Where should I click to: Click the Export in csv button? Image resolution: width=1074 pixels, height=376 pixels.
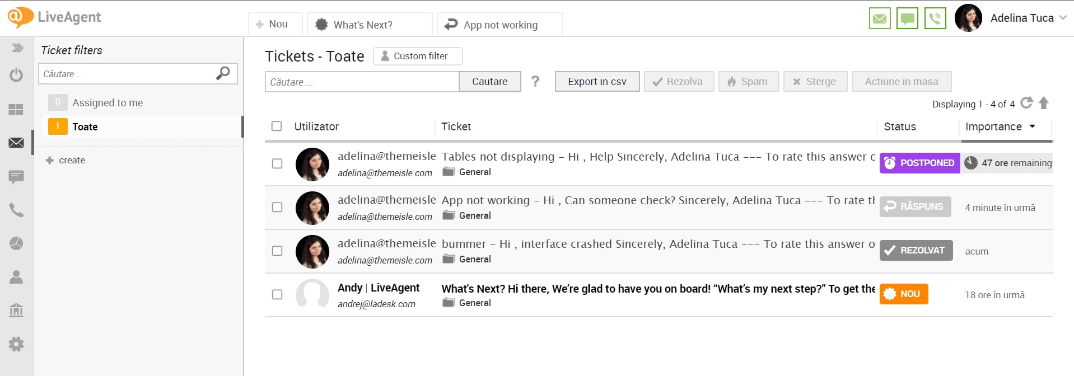597,82
